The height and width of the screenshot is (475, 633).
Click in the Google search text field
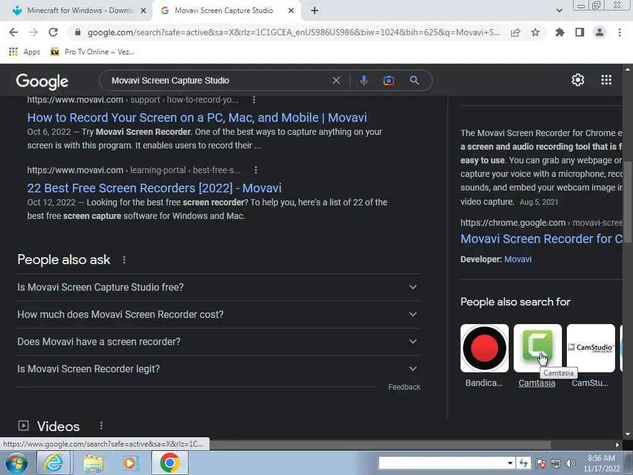tap(218, 80)
